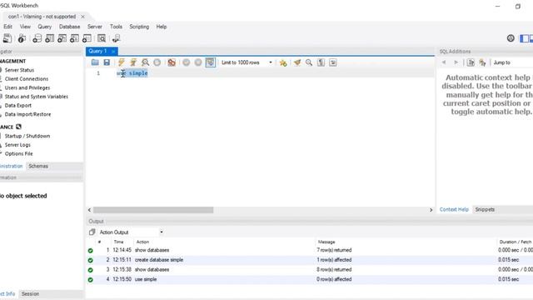Run the explain plan magnifier icon
This screenshot has width=533, height=300.
click(x=145, y=62)
